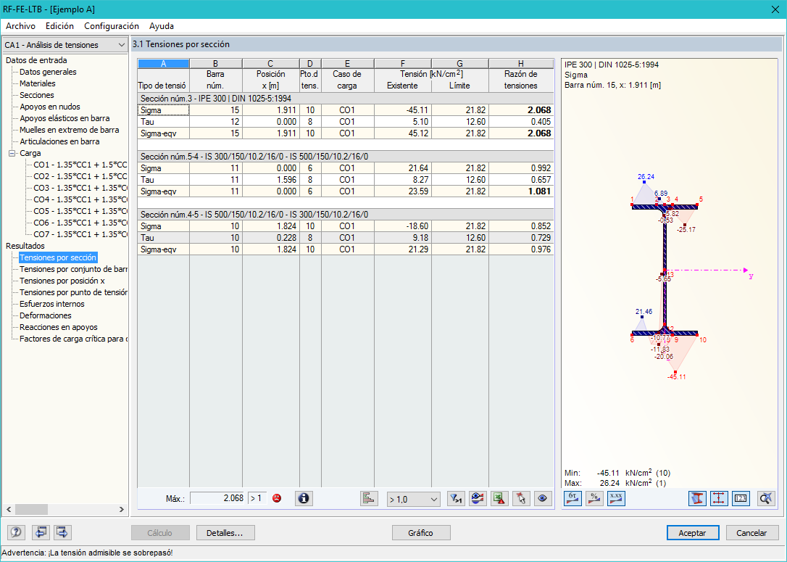Select Sigma cell in Sección núm.3

click(164, 110)
